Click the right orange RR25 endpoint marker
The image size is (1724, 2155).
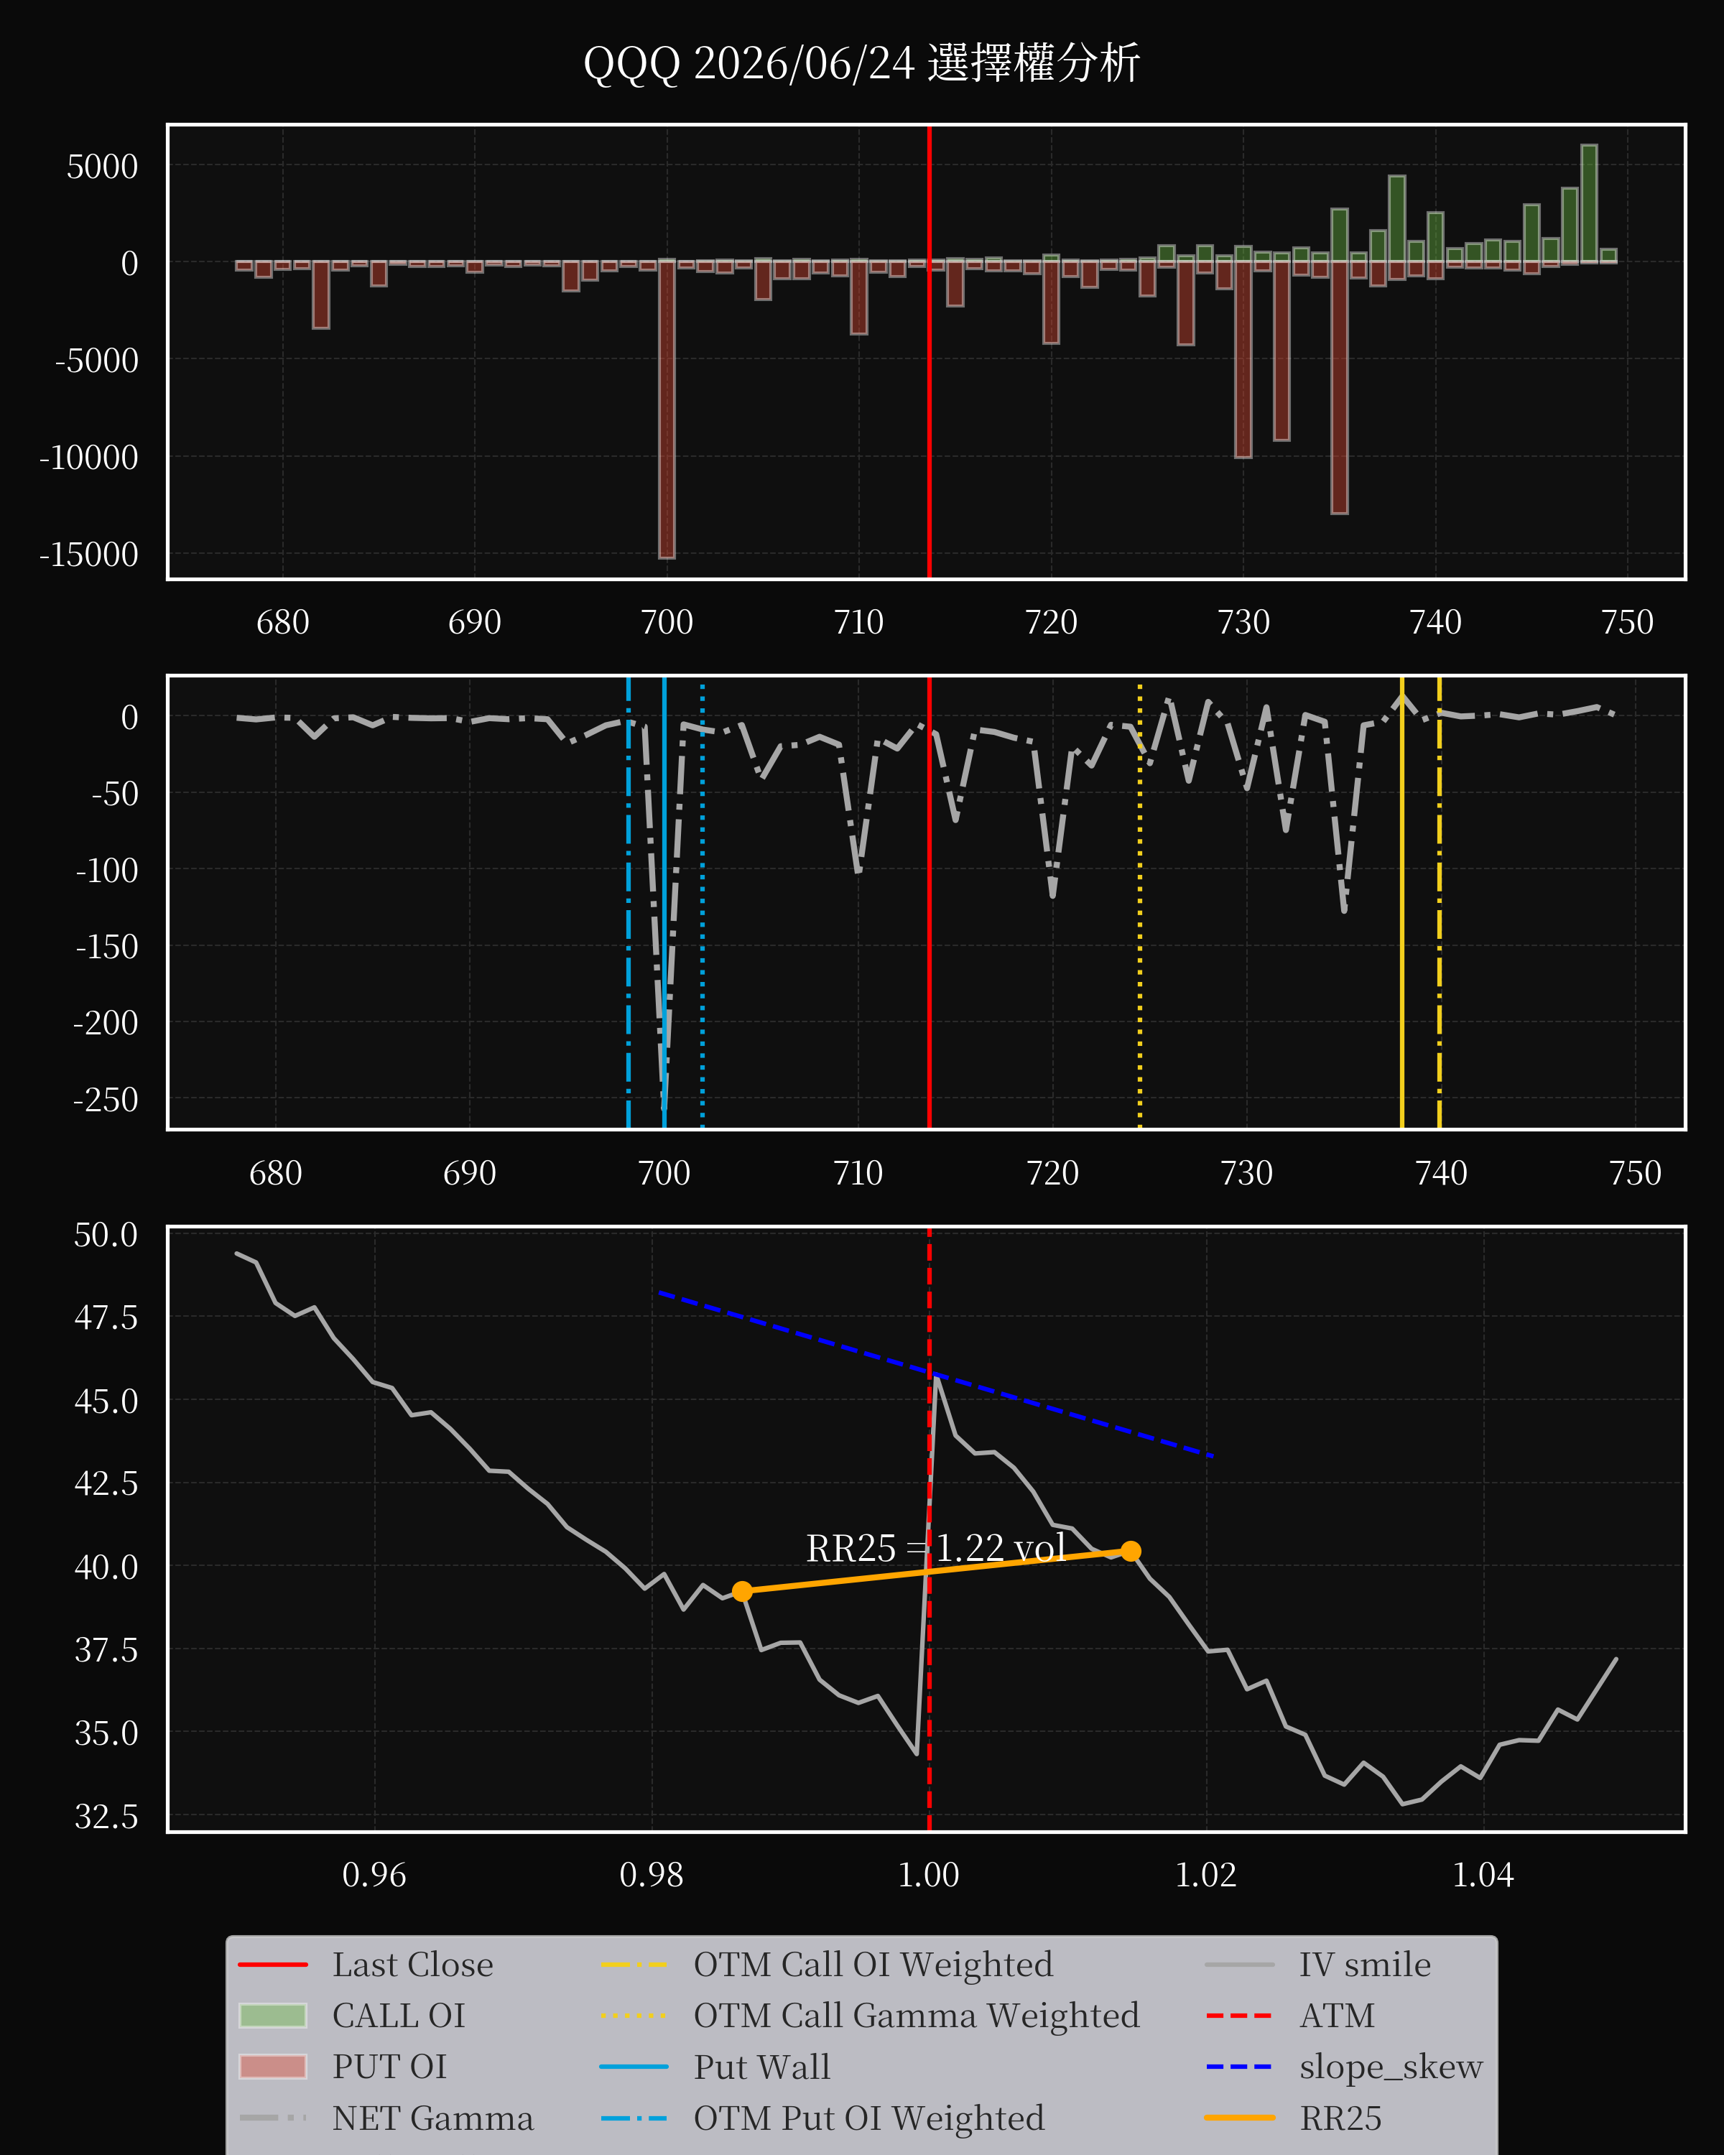pos(1131,1550)
